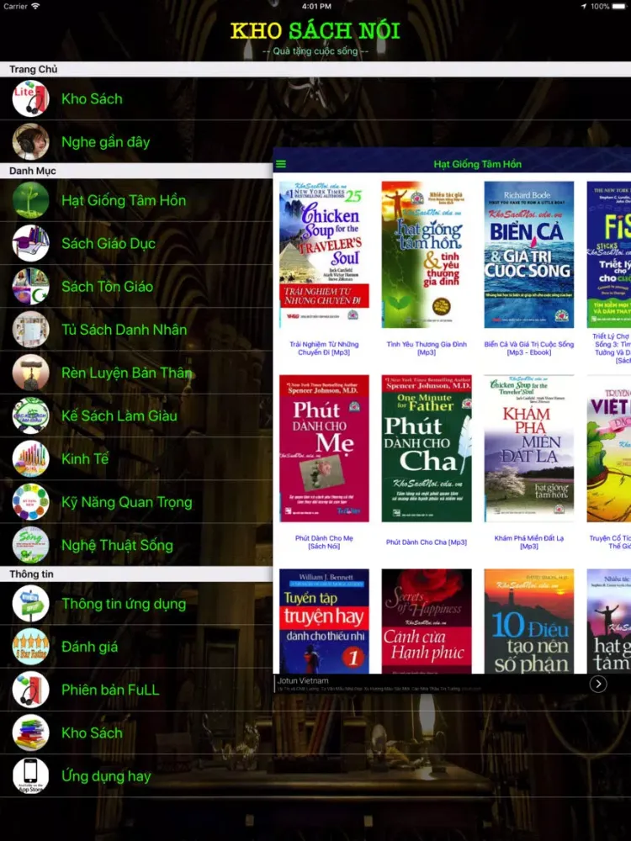631x841 pixels.
Task: Select Sách Tôn Giáo menu item
Action: click(107, 287)
